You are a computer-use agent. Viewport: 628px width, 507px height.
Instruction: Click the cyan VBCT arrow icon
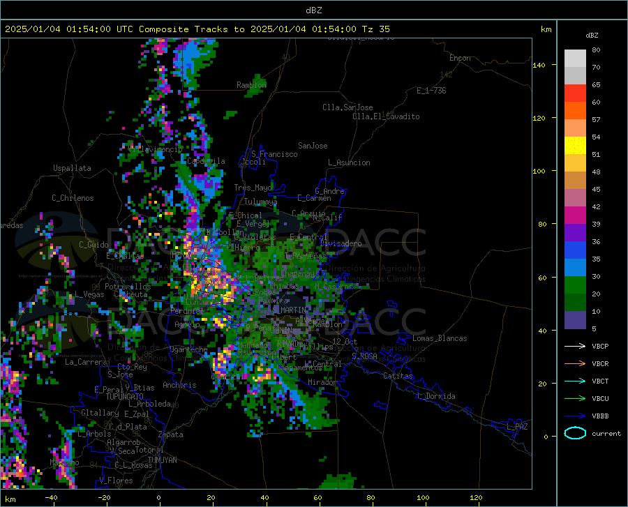(x=575, y=381)
